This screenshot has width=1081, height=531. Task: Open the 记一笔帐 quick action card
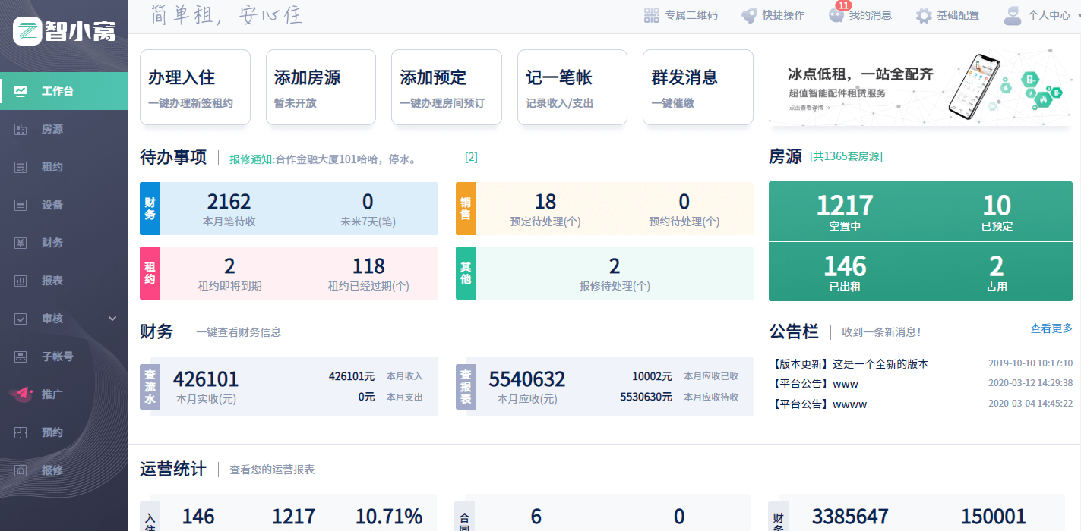[572, 87]
